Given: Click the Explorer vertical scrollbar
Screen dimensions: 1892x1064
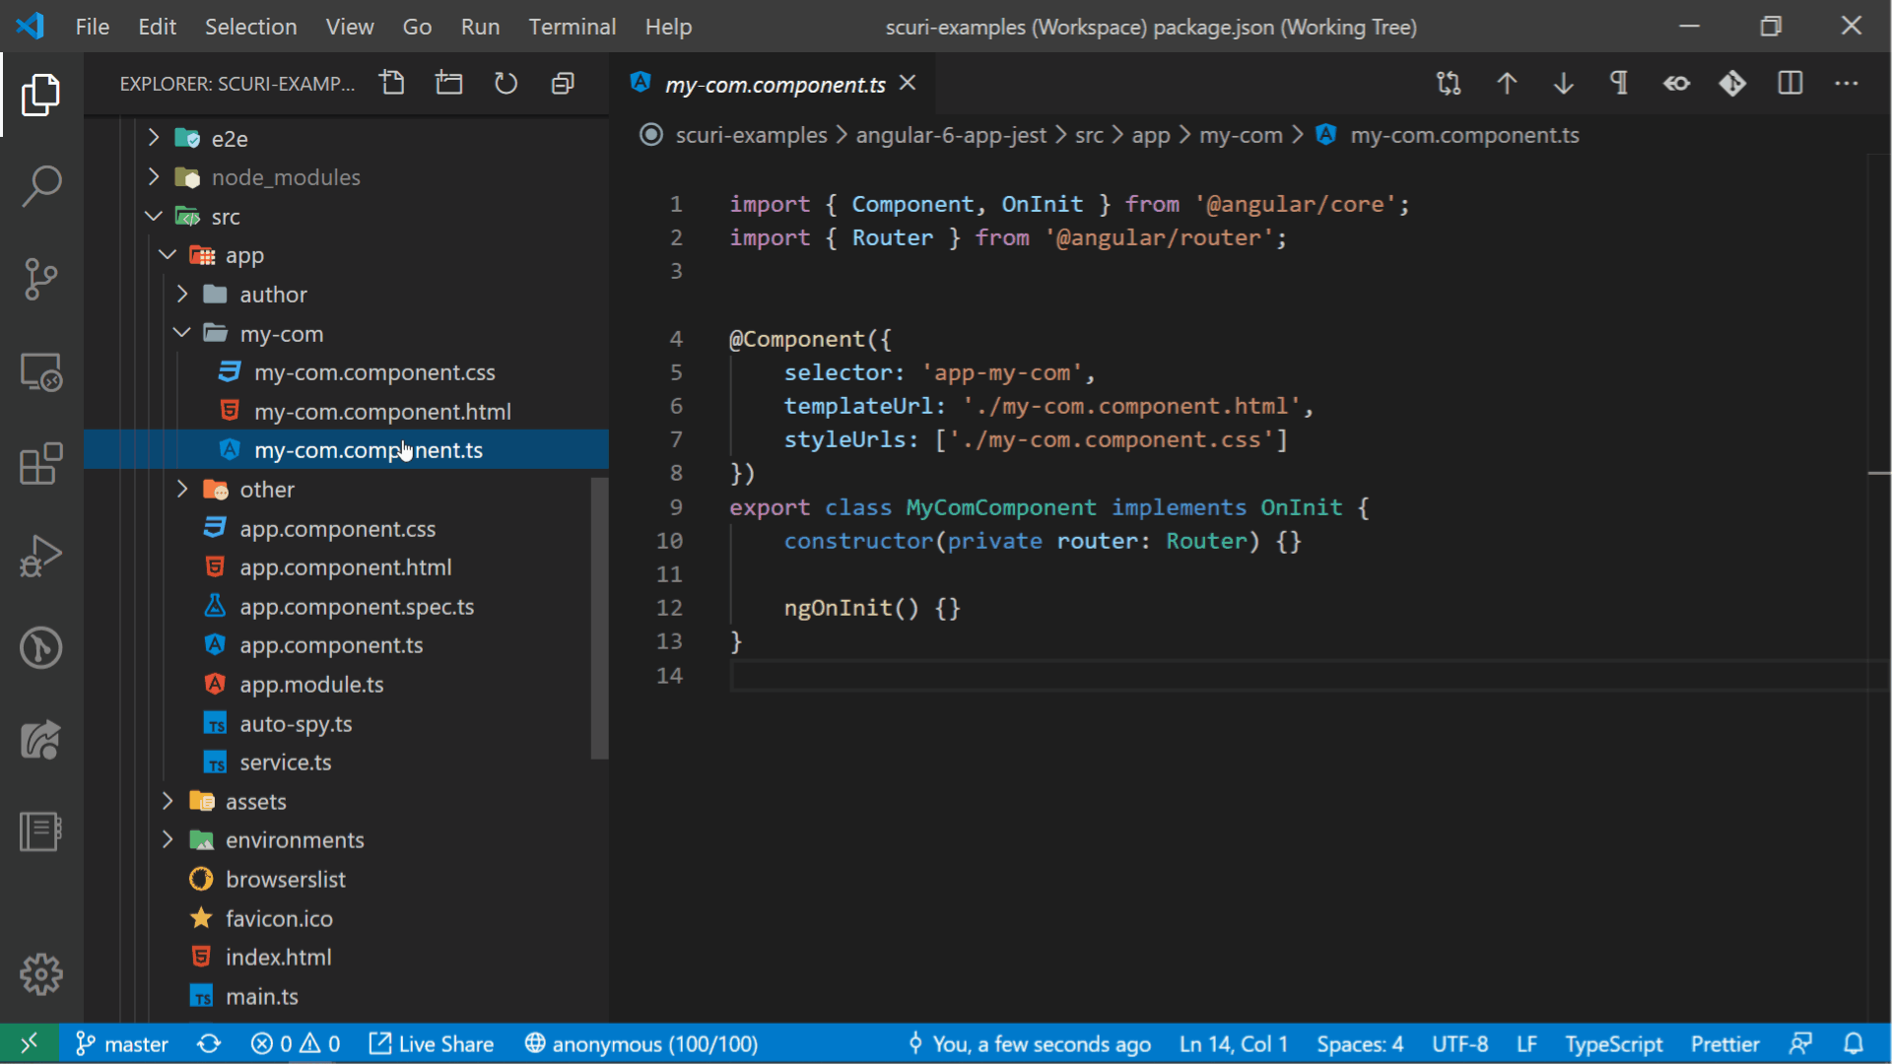Looking at the screenshot, I should tap(599, 618).
